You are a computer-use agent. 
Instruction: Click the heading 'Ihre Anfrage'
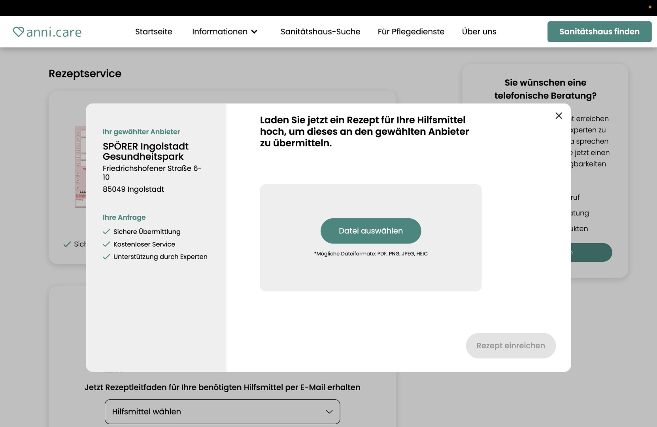coord(124,217)
